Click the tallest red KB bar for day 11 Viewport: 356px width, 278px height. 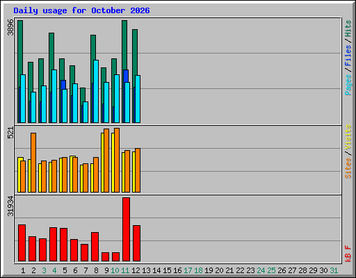(x=127, y=229)
